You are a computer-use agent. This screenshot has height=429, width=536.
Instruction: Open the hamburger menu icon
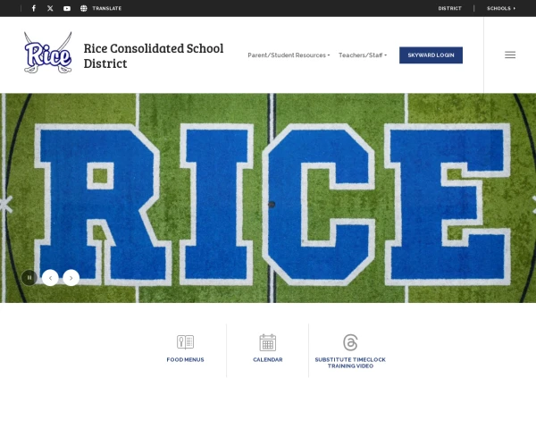[510, 55]
